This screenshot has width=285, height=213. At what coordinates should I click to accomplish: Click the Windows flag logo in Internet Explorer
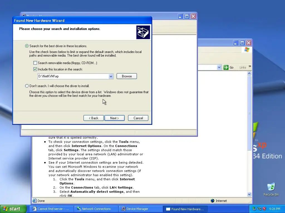point(247,49)
